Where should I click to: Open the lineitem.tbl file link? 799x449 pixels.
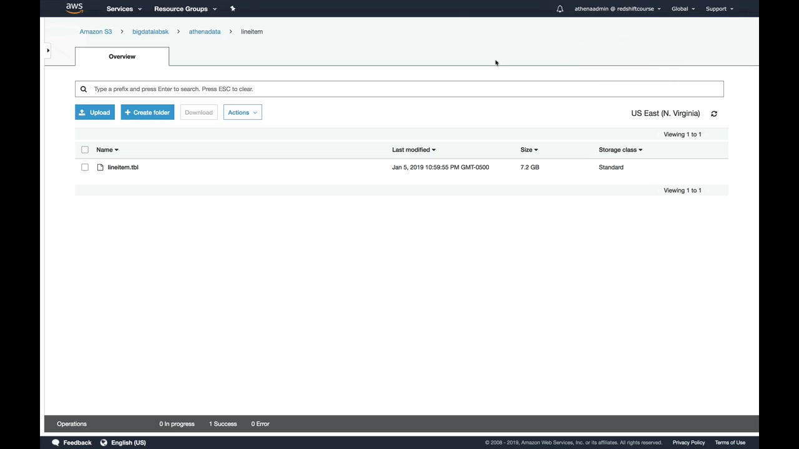click(123, 167)
